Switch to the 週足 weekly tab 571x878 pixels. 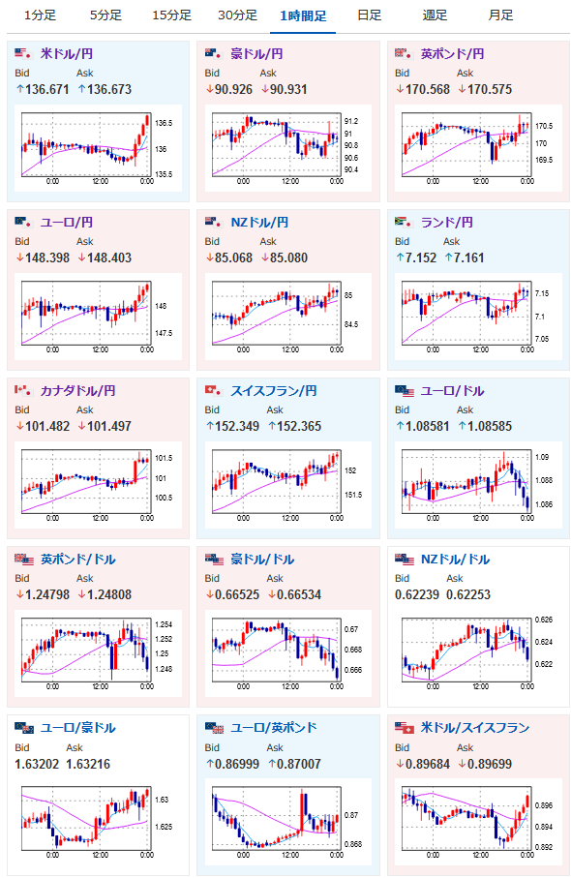coord(435,15)
